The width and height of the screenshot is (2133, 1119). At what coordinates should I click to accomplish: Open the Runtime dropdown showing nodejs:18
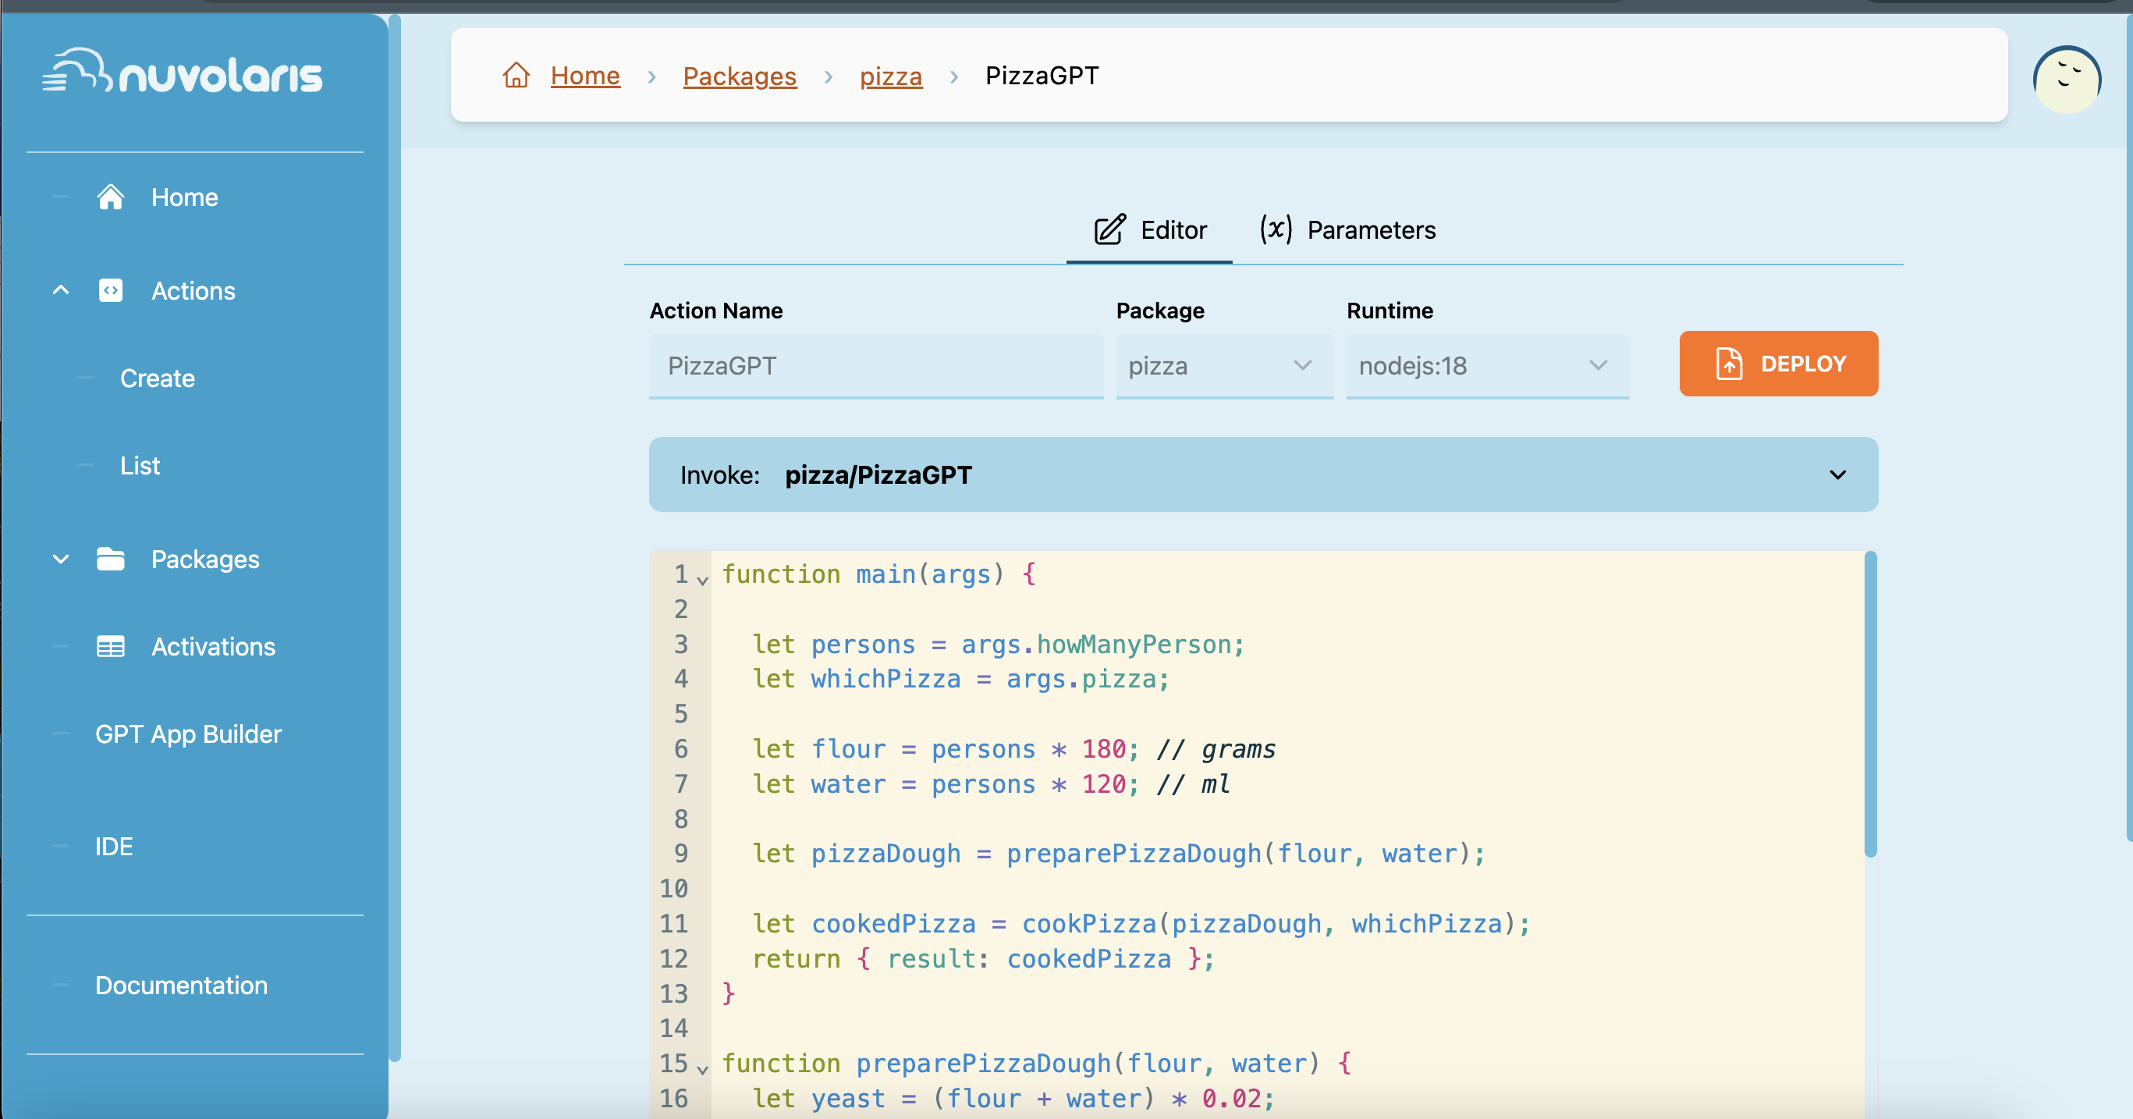(x=1487, y=365)
